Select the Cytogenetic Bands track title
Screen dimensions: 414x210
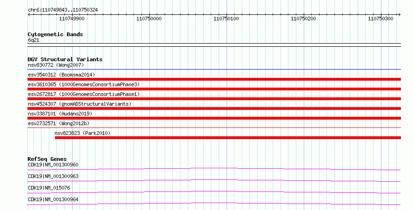[x=55, y=34]
